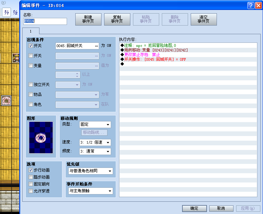
Task: Open the 0045:回城开关 switch selector
Action: (x=77, y=46)
